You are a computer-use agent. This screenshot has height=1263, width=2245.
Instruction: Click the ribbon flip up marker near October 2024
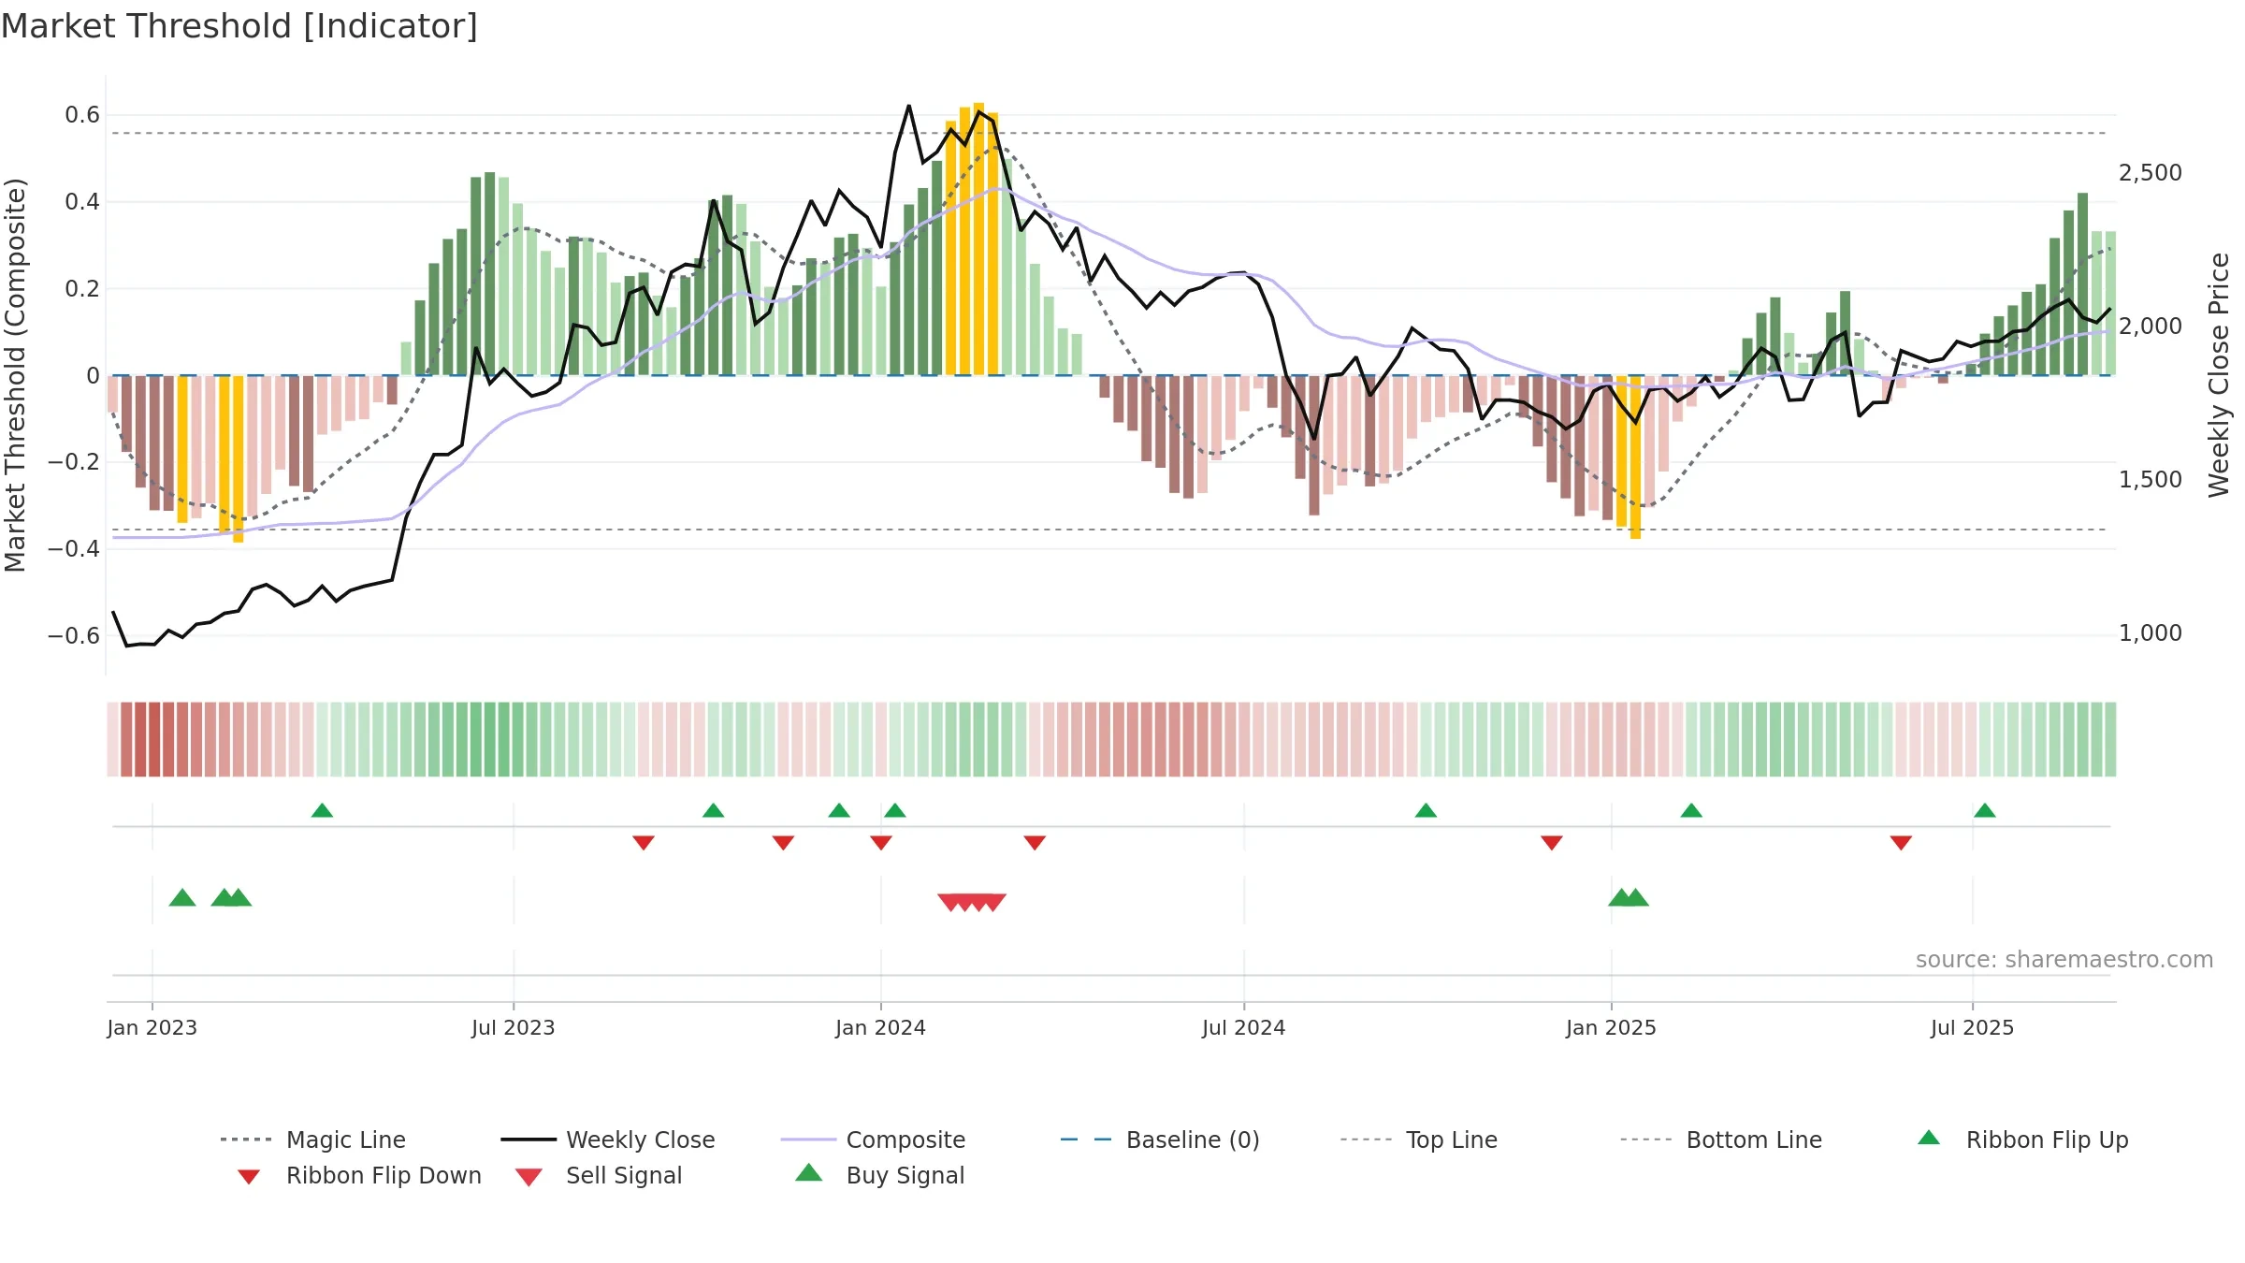1426,810
